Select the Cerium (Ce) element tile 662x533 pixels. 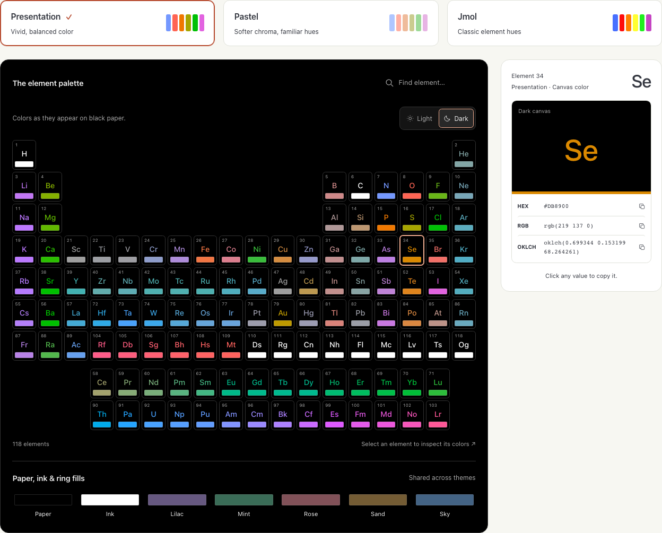102,383
